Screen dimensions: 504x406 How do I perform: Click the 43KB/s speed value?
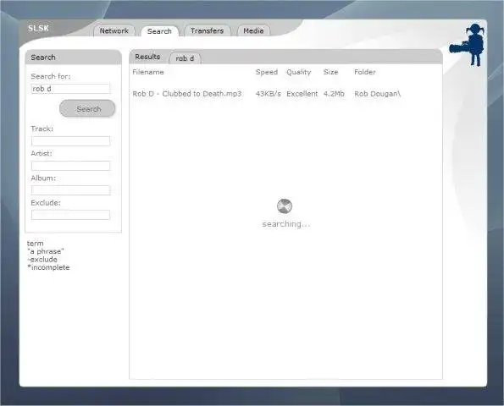coord(268,94)
